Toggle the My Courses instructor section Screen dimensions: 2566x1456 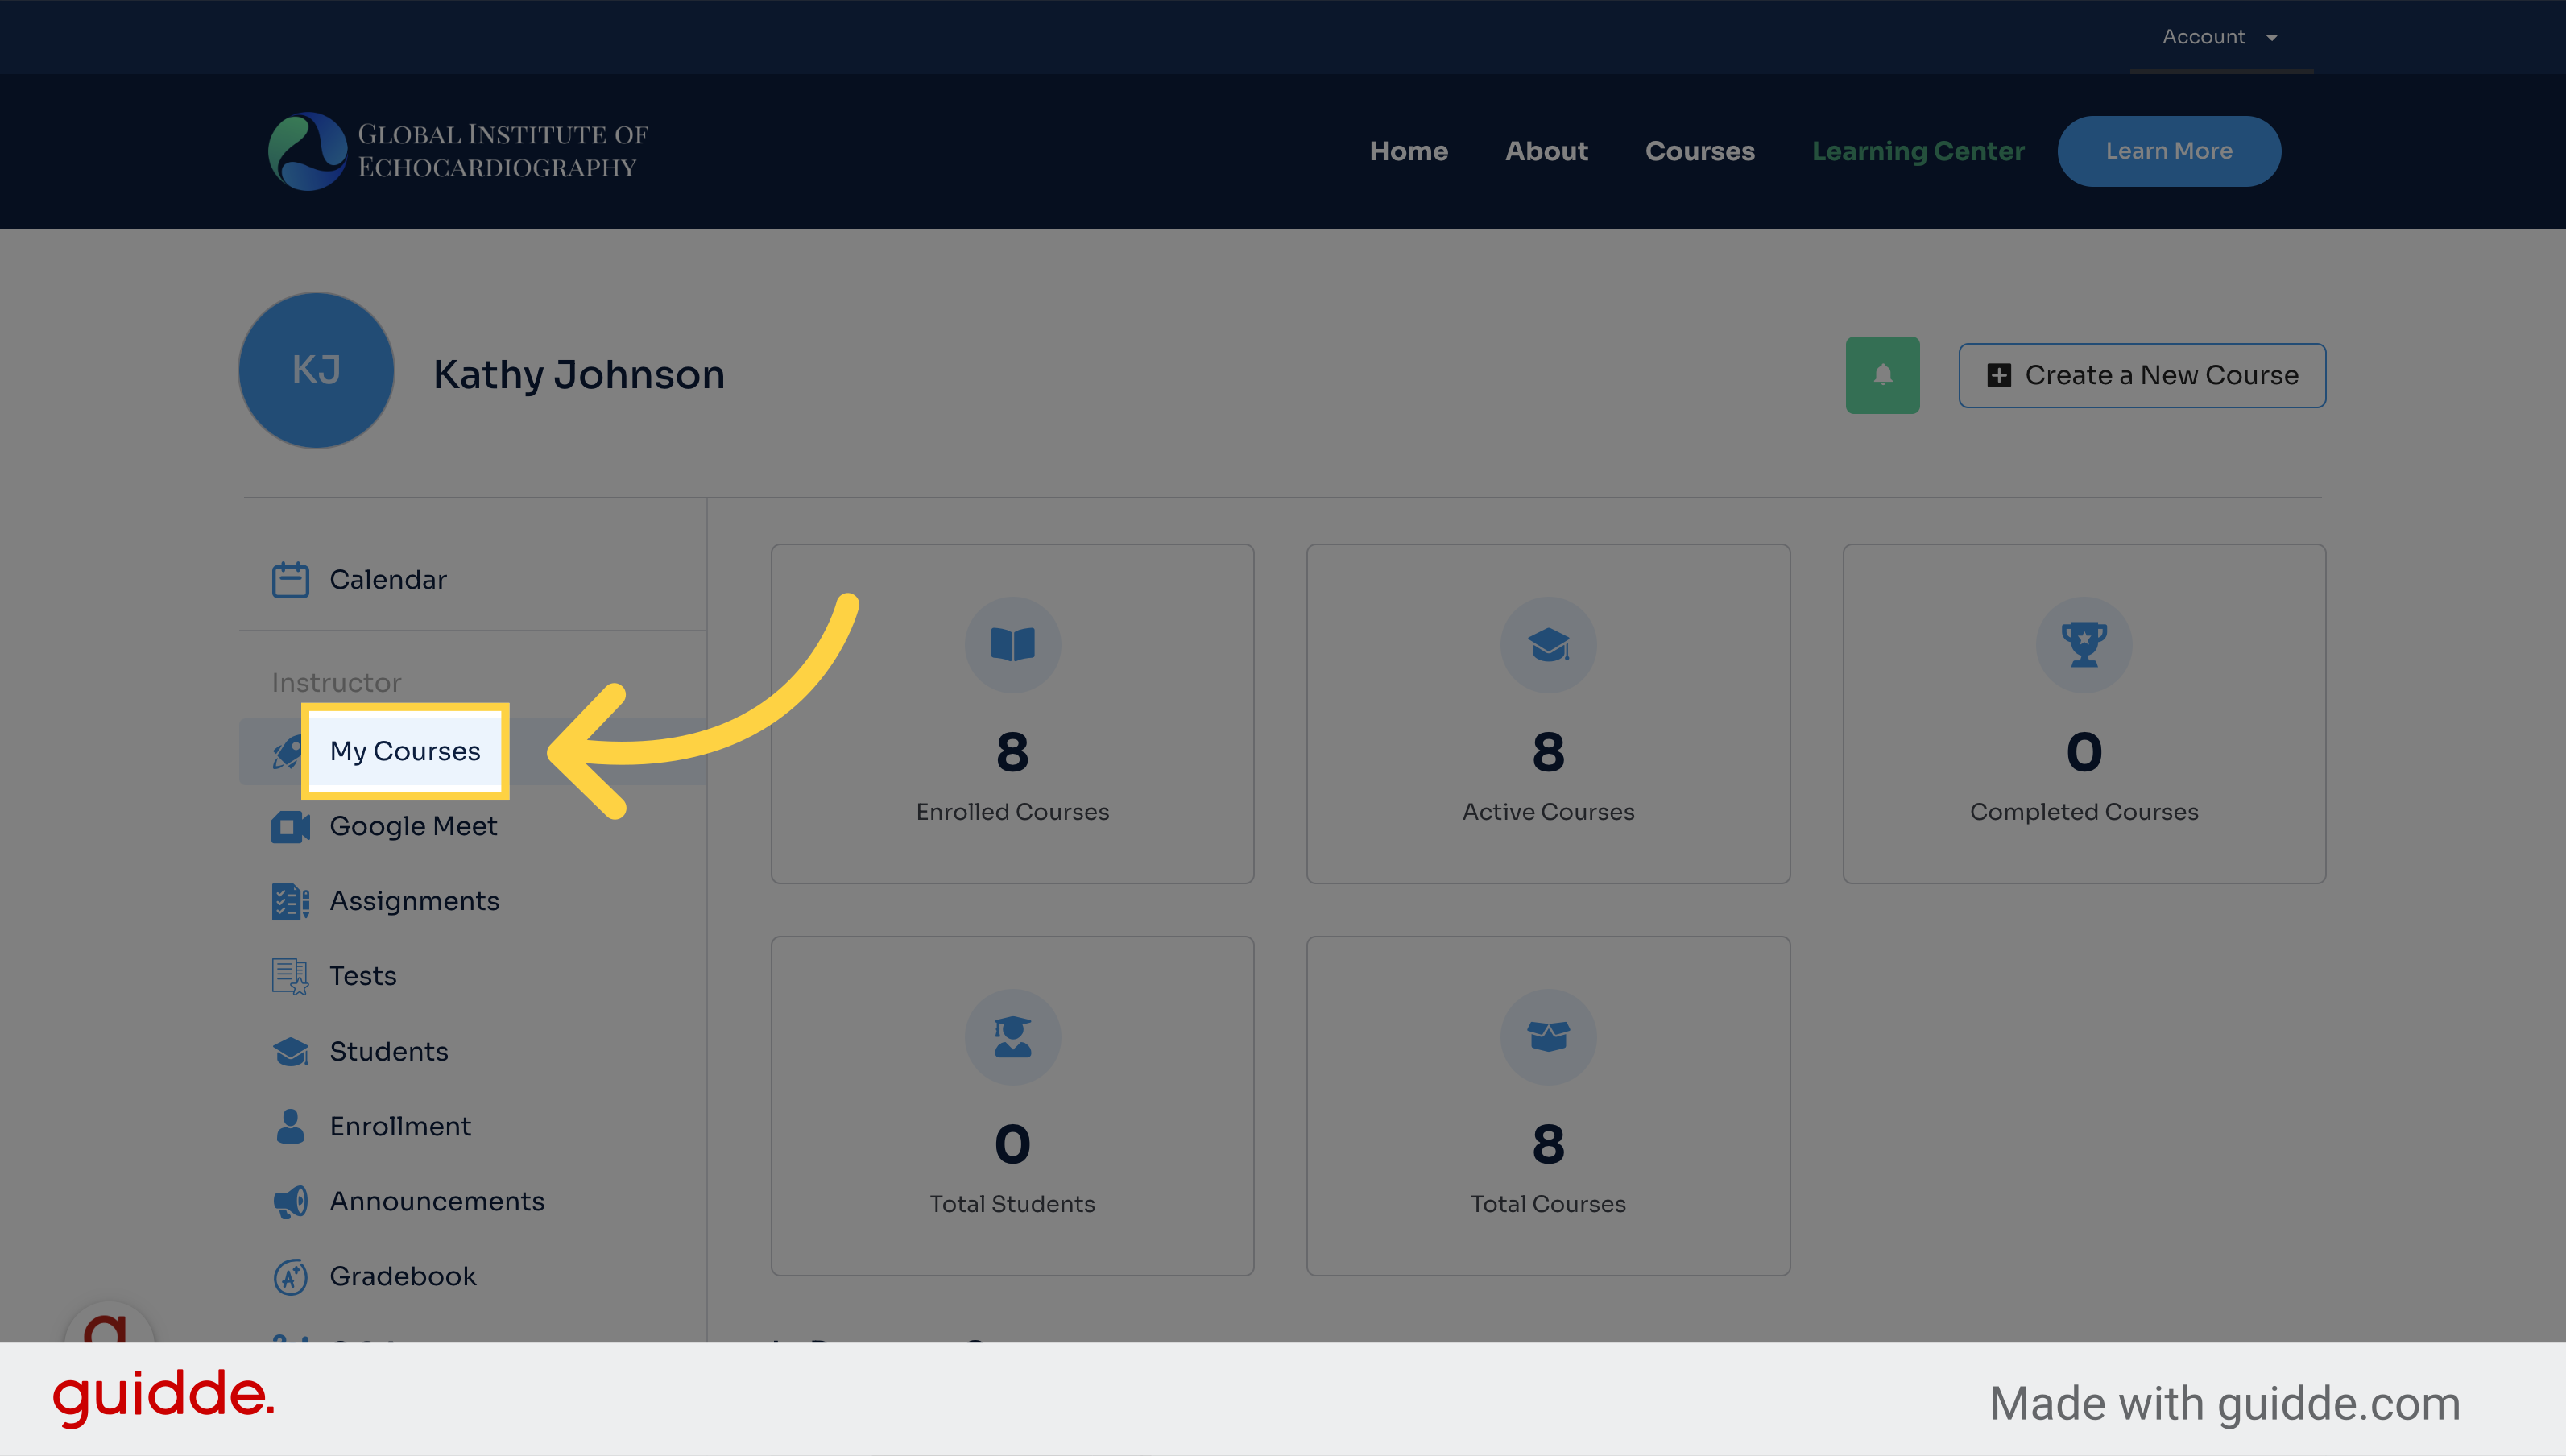(405, 749)
